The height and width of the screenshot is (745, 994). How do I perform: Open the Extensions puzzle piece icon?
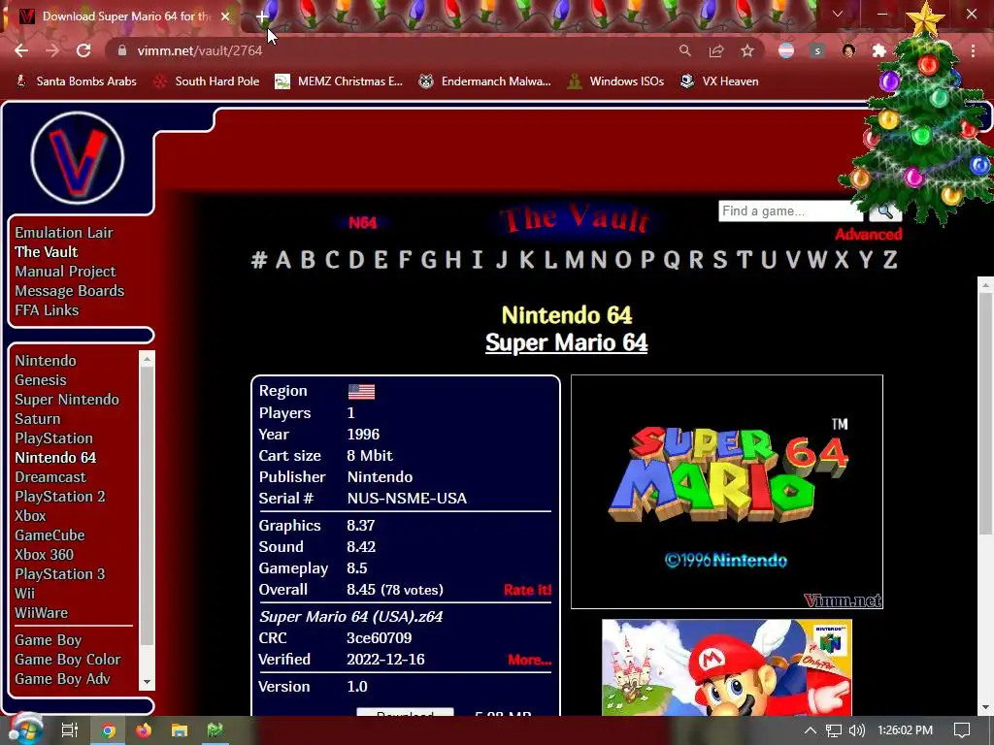click(879, 50)
